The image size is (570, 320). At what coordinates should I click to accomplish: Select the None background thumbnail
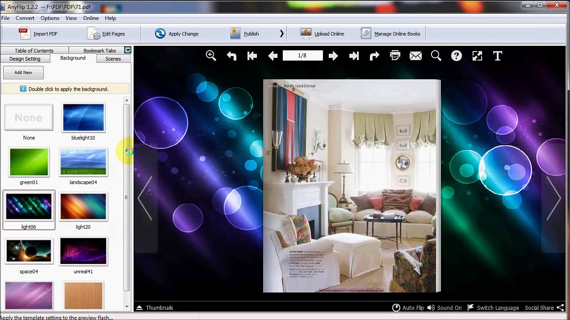(29, 118)
